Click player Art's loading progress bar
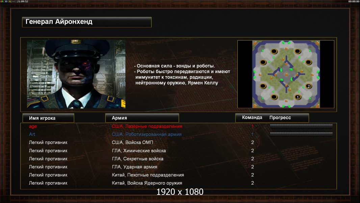This screenshot has width=360, height=203. 301,134
